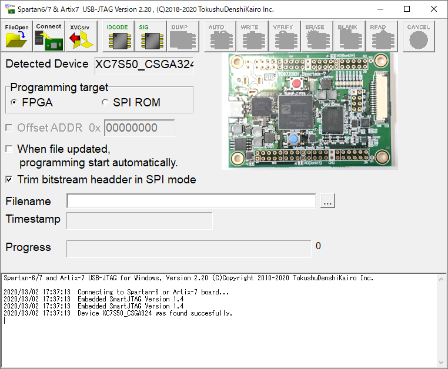Click the FileOpen folder icon
Image resolution: width=448 pixels, height=369 pixels.
coord(16,36)
